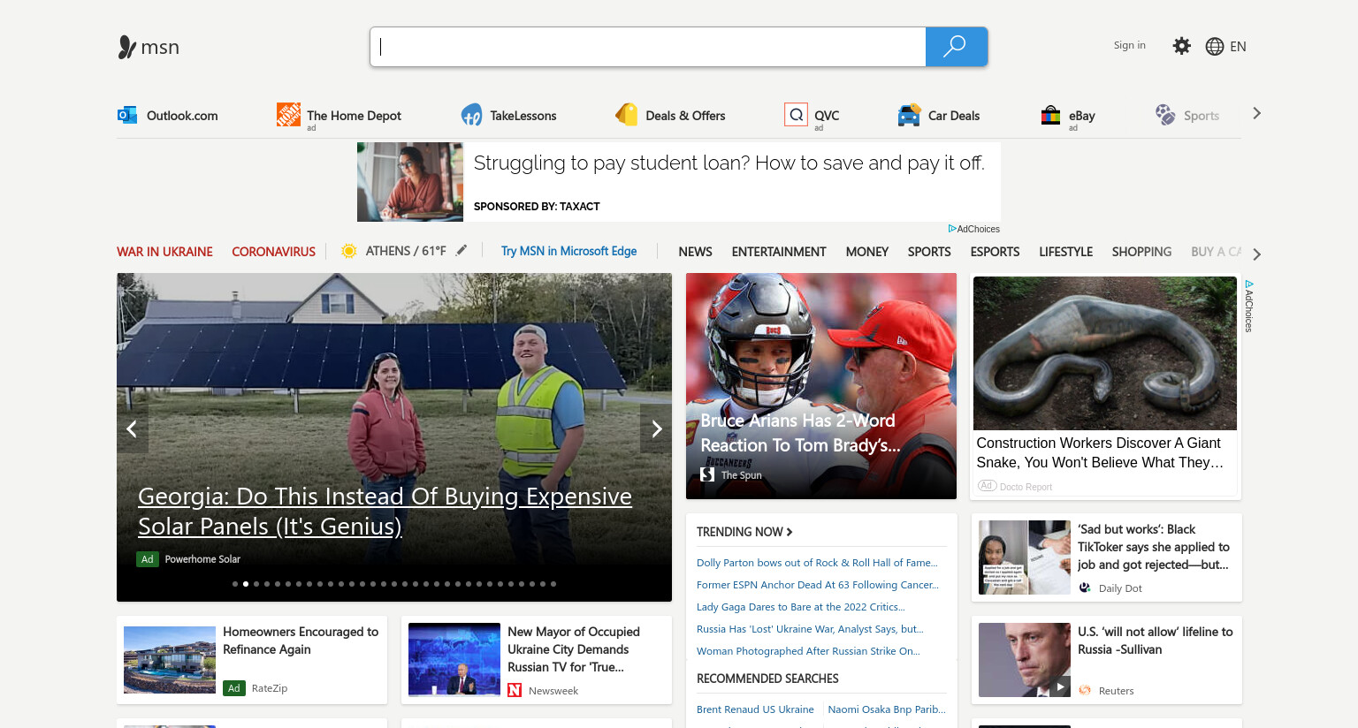1358x728 pixels.
Task: Open the Lady Gaga trending link
Action: pyautogui.click(x=801, y=607)
